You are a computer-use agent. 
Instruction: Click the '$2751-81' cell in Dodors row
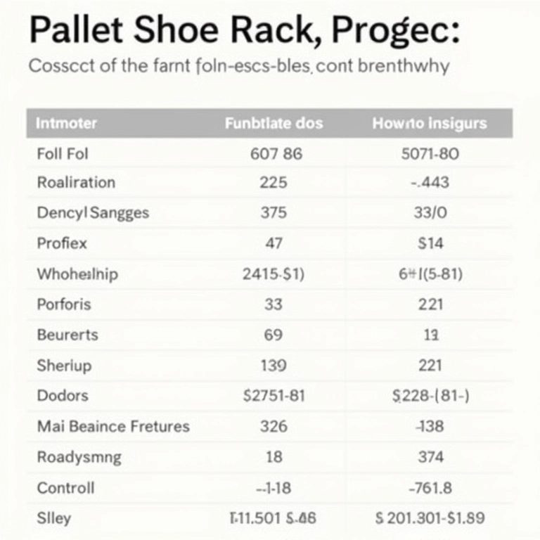(x=274, y=396)
